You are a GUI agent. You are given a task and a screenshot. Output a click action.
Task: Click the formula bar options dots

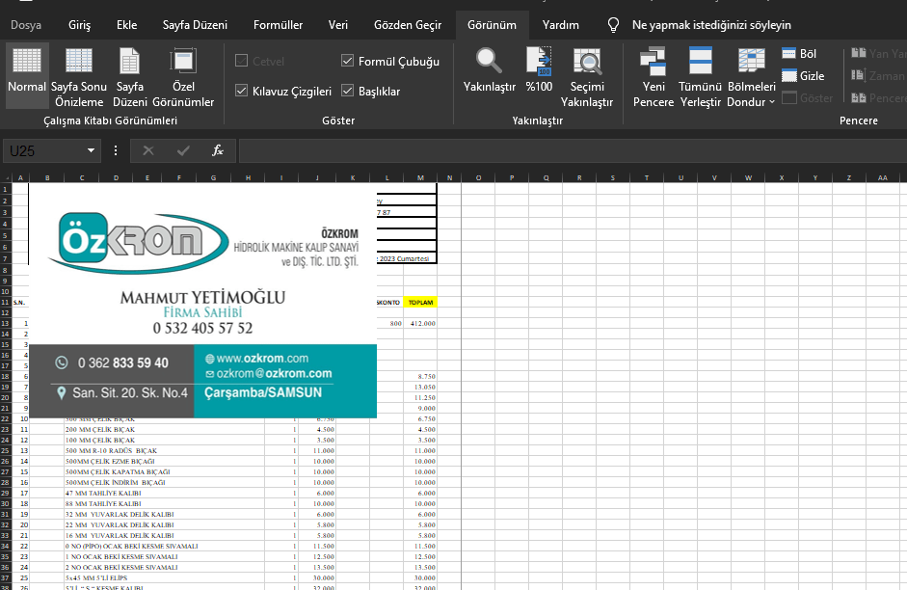tap(116, 151)
